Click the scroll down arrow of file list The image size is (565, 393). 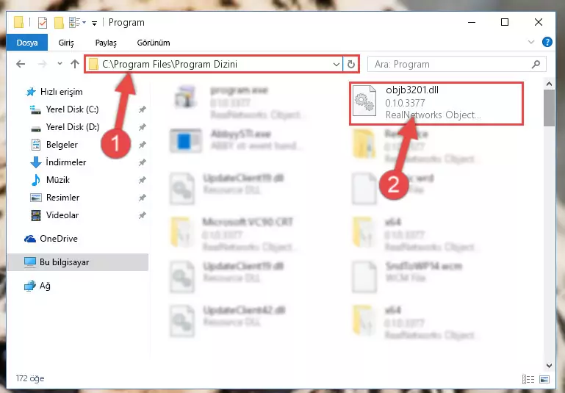click(549, 365)
